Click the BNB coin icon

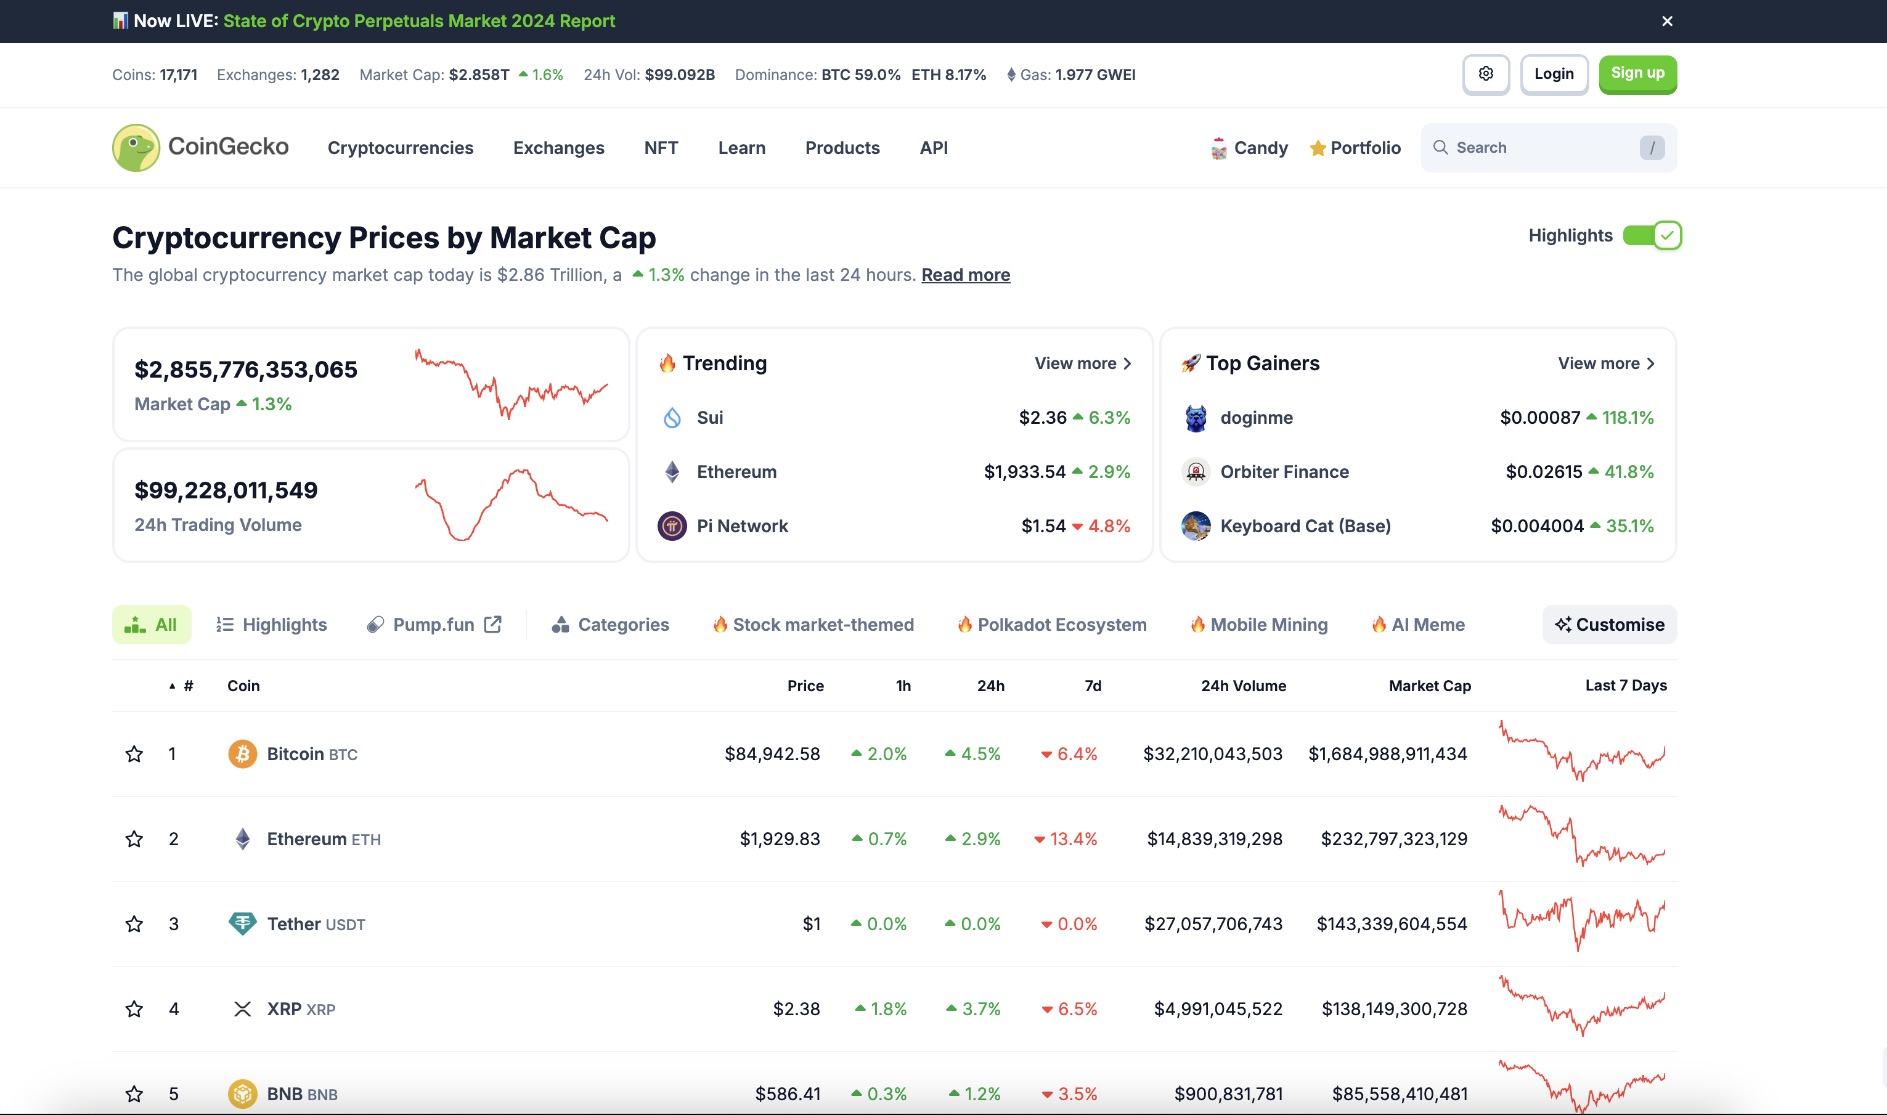242,1093
